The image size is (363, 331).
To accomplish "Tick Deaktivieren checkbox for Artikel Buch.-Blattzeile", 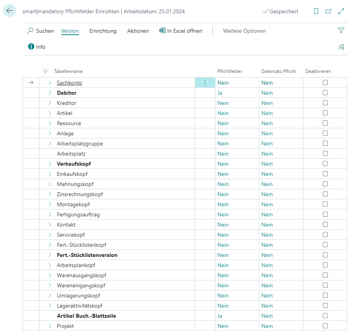I will click(x=325, y=315).
